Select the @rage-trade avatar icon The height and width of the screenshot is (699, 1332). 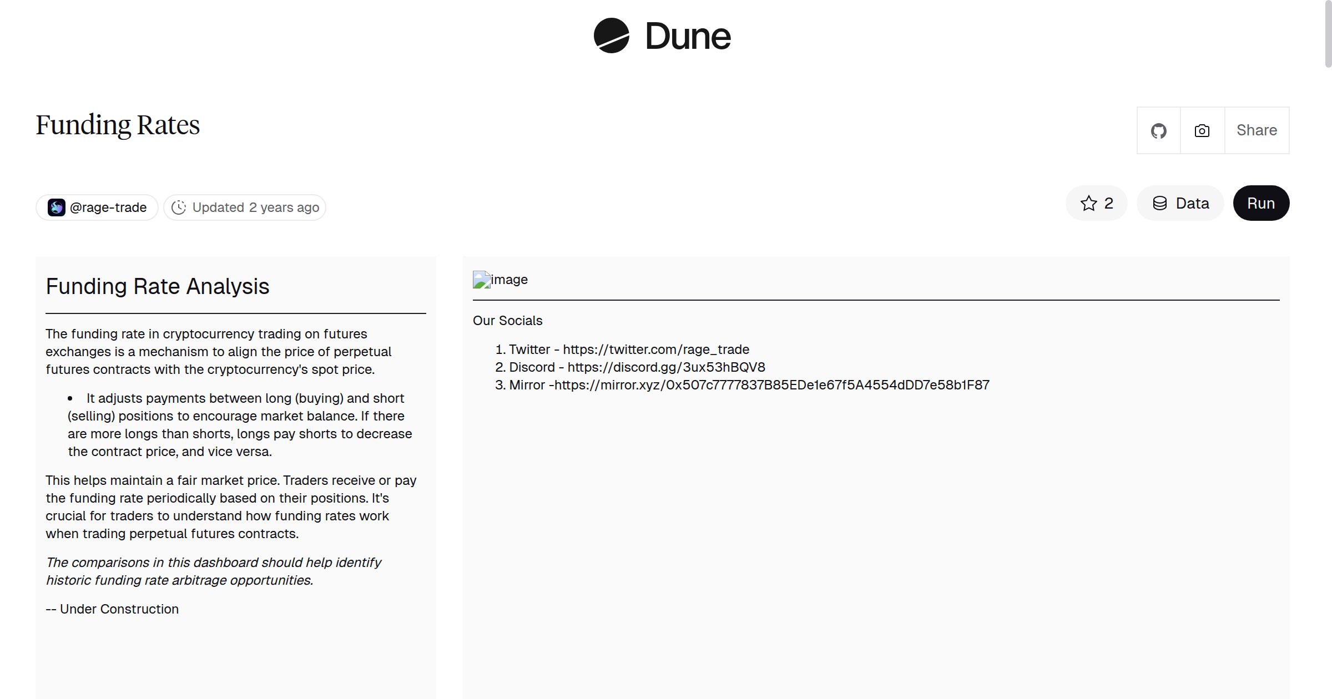(x=57, y=207)
